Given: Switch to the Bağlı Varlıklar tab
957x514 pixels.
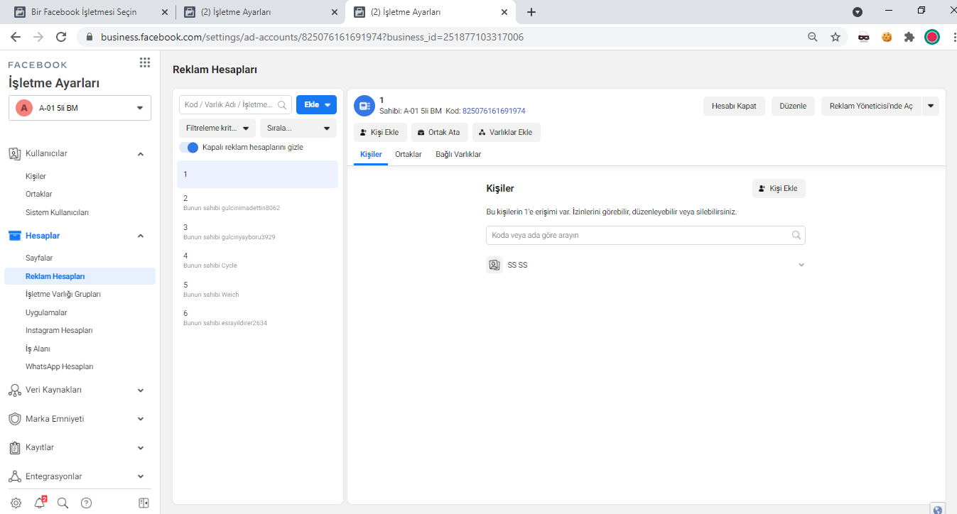Looking at the screenshot, I should (x=458, y=154).
